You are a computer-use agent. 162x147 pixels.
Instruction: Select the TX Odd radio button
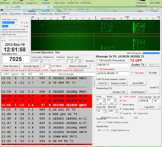(x=147, y=73)
